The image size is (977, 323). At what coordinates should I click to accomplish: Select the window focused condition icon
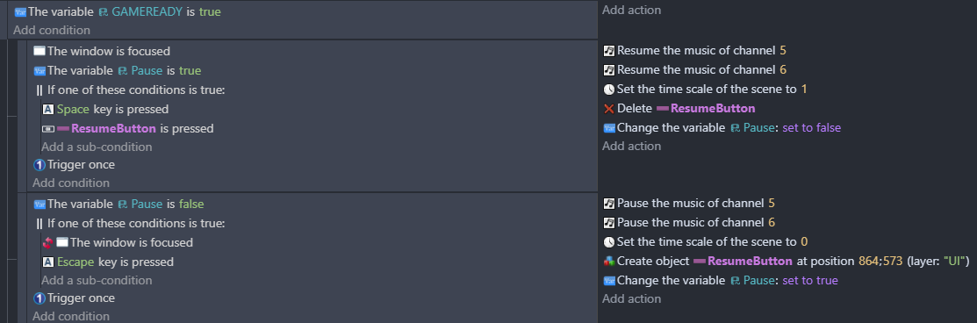point(40,51)
